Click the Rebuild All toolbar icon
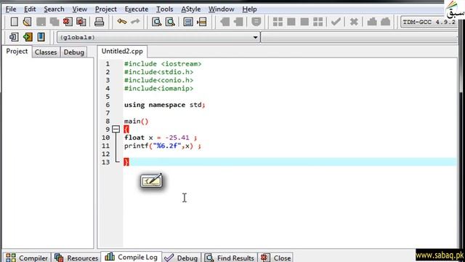The image size is (465, 262). (x=318, y=22)
